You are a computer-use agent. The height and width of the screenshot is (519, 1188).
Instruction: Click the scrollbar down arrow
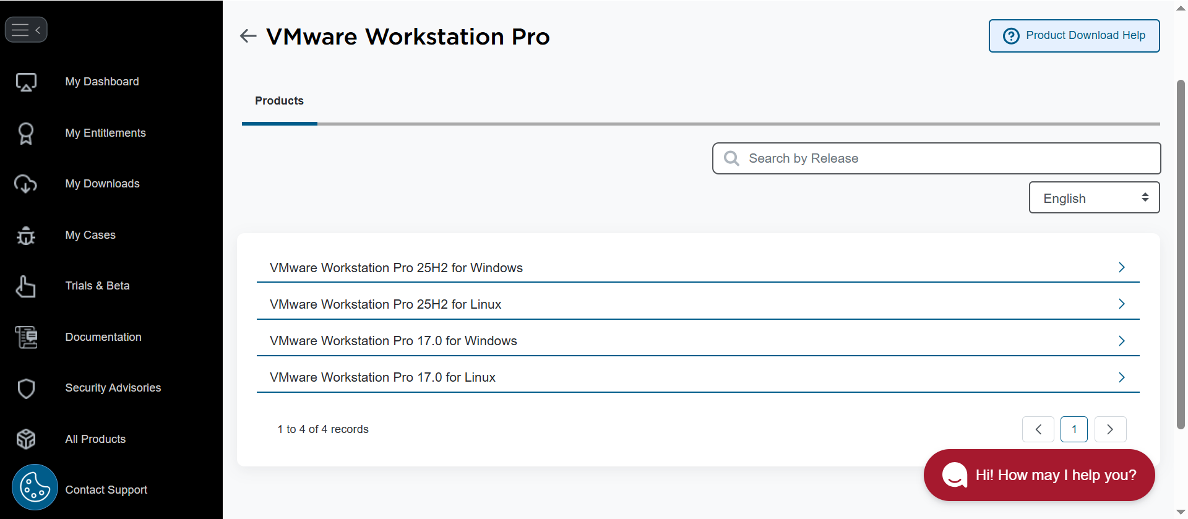coord(1181,512)
